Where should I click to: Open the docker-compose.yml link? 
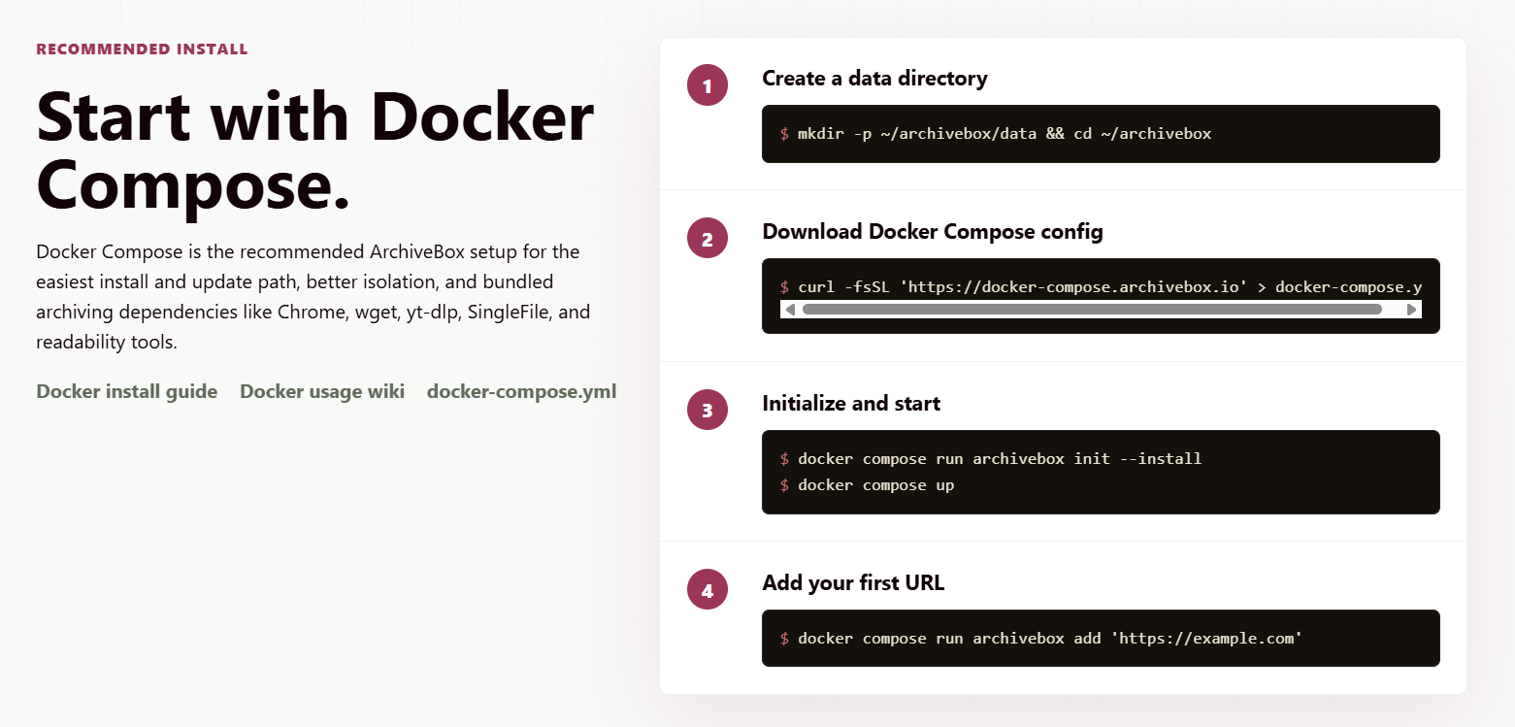pyautogui.click(x=521, y=391)
